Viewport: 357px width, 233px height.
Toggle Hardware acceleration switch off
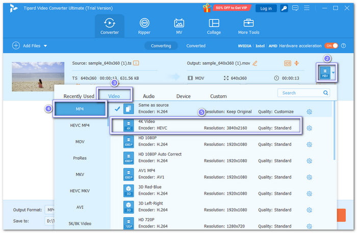[x=331, y=46]
